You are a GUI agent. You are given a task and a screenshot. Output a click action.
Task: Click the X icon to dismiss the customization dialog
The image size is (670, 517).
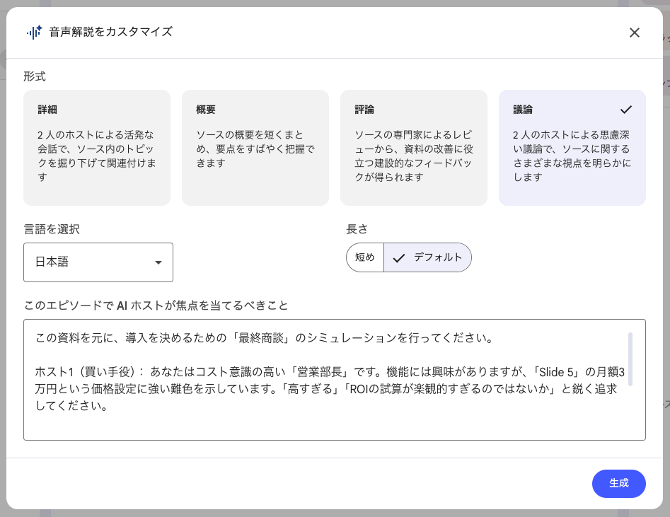pyautogui.click(x=635, y=33)
